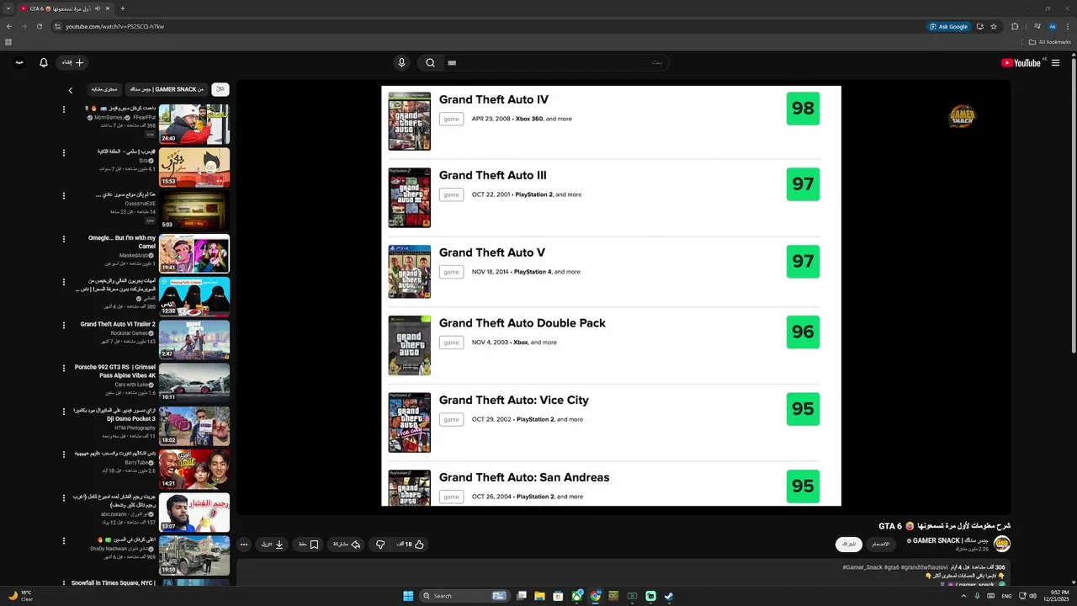Go back in the browser

[9, 26]
